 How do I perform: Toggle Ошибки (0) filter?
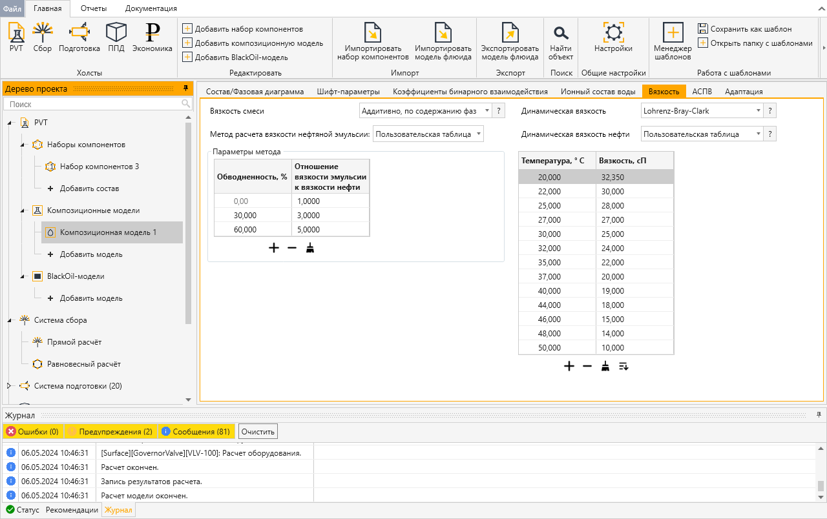tap(32, 432)
